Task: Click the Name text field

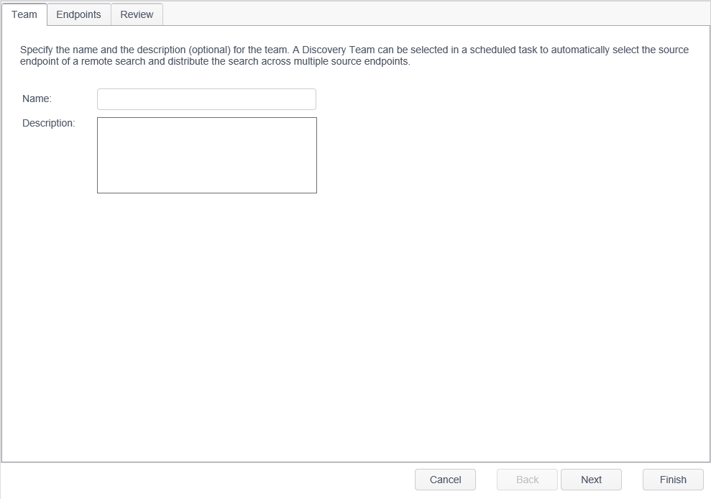Action: (206, 99)
